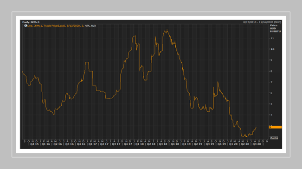Click the clock icon beside the legend line
The image size is (302, 169).
point(26,26)
